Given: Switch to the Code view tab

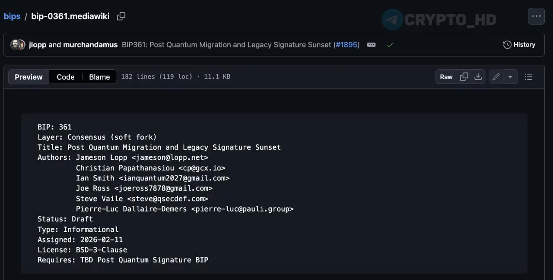Looking at the screenshot, I should (66, 77).
